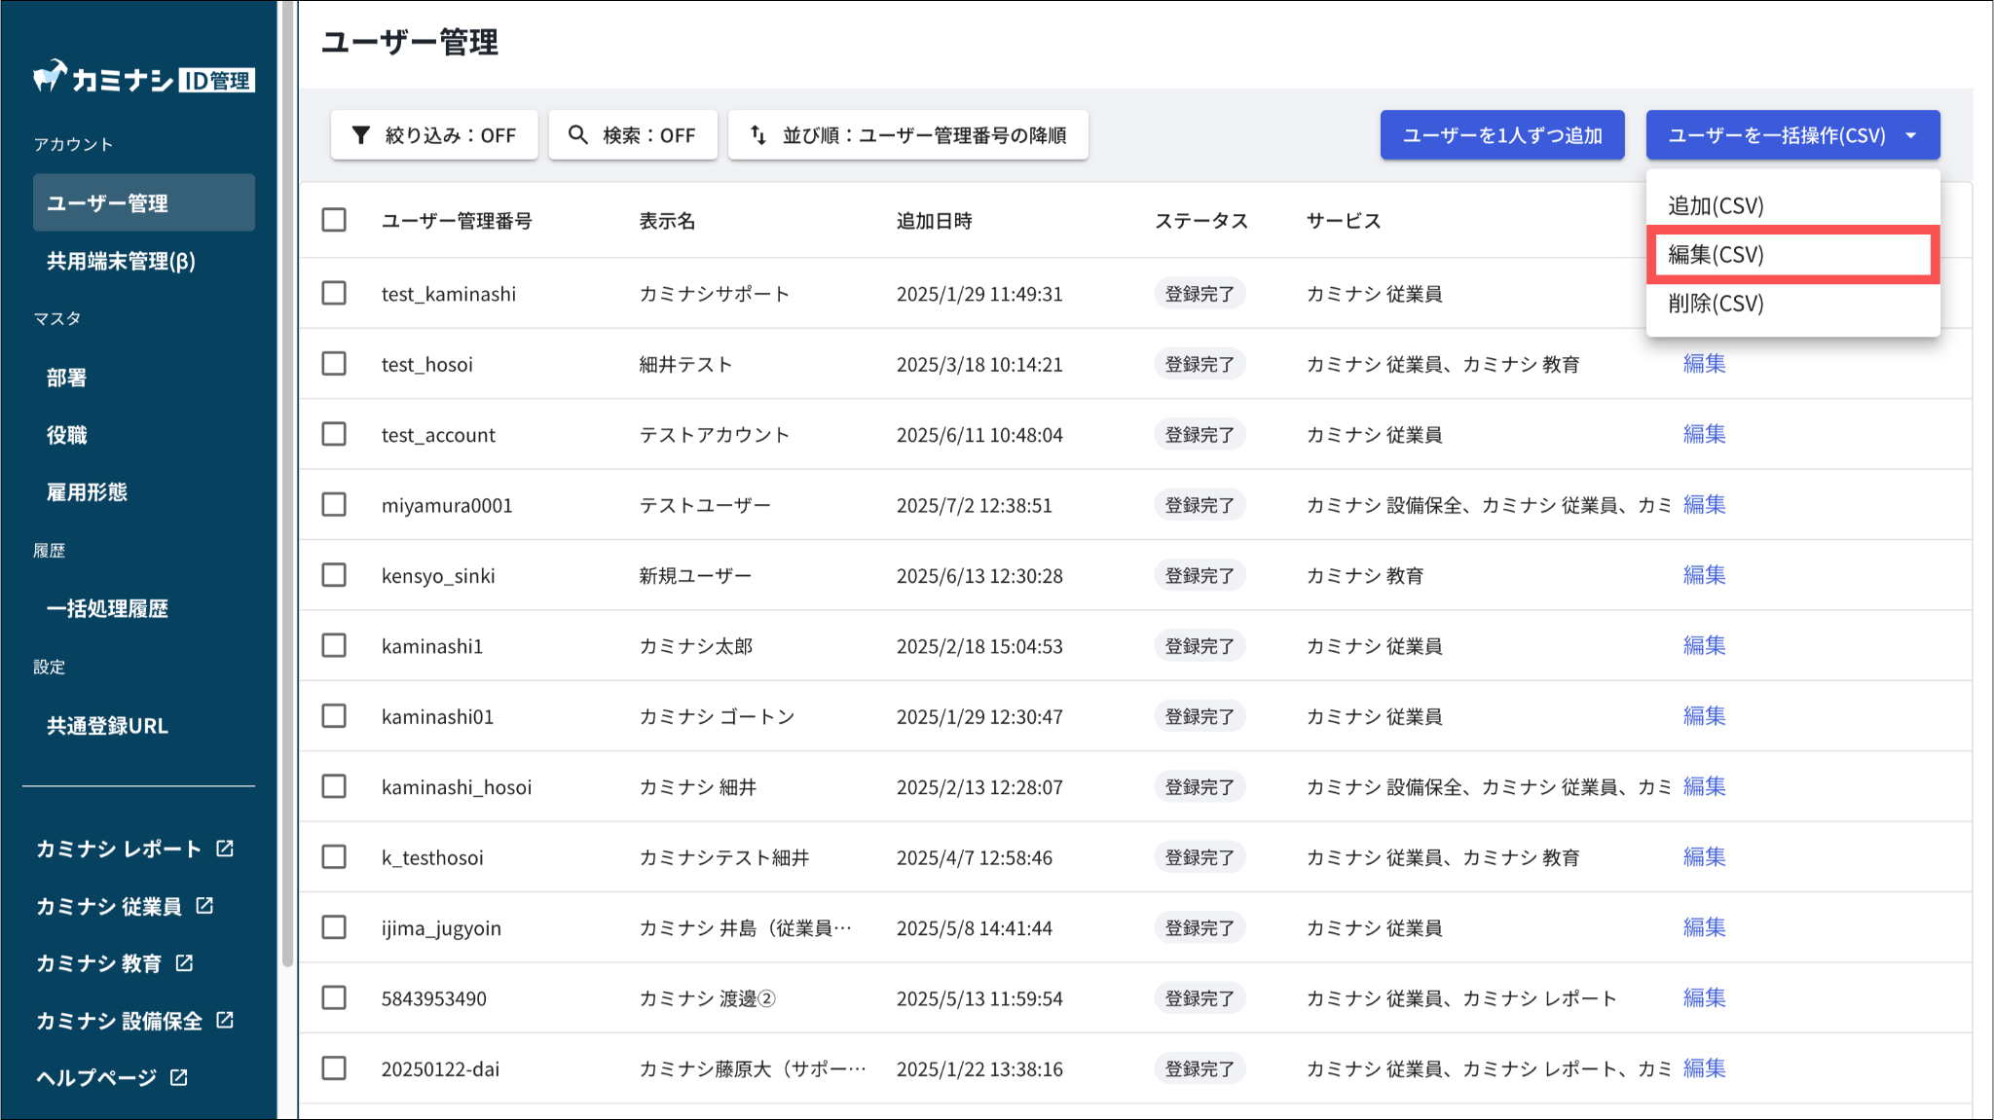Click the search magnifier icon
The height and width of the screenshot is (1120, 1994).
click(578, 134)
